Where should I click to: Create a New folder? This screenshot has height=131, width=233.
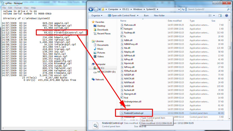point(159,16)
